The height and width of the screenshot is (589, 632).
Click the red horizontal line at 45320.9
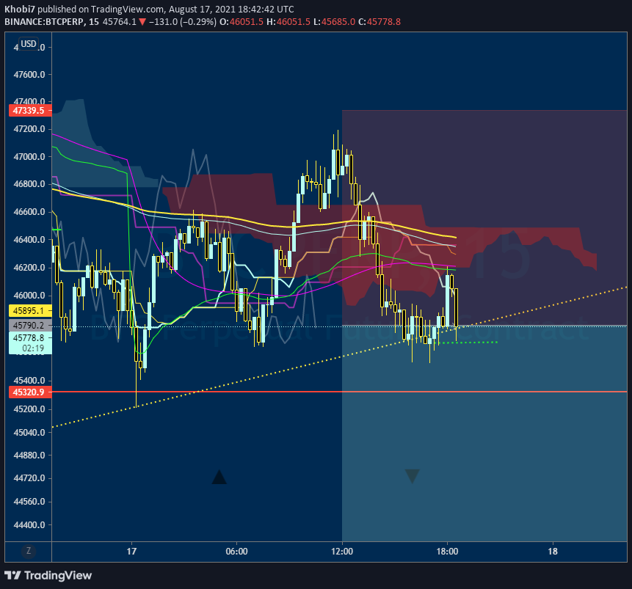point(339,392)
